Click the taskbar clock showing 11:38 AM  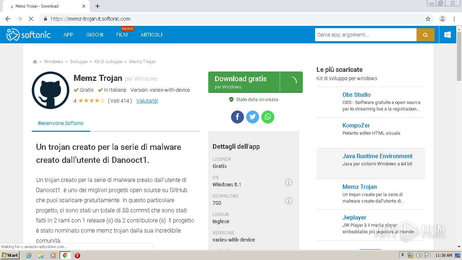point(444,255)
